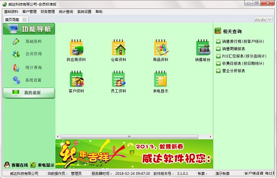This screenshot has width=277, height=178.
Task: Open 收费日报表(按日期统计) link
Action: 243,63
